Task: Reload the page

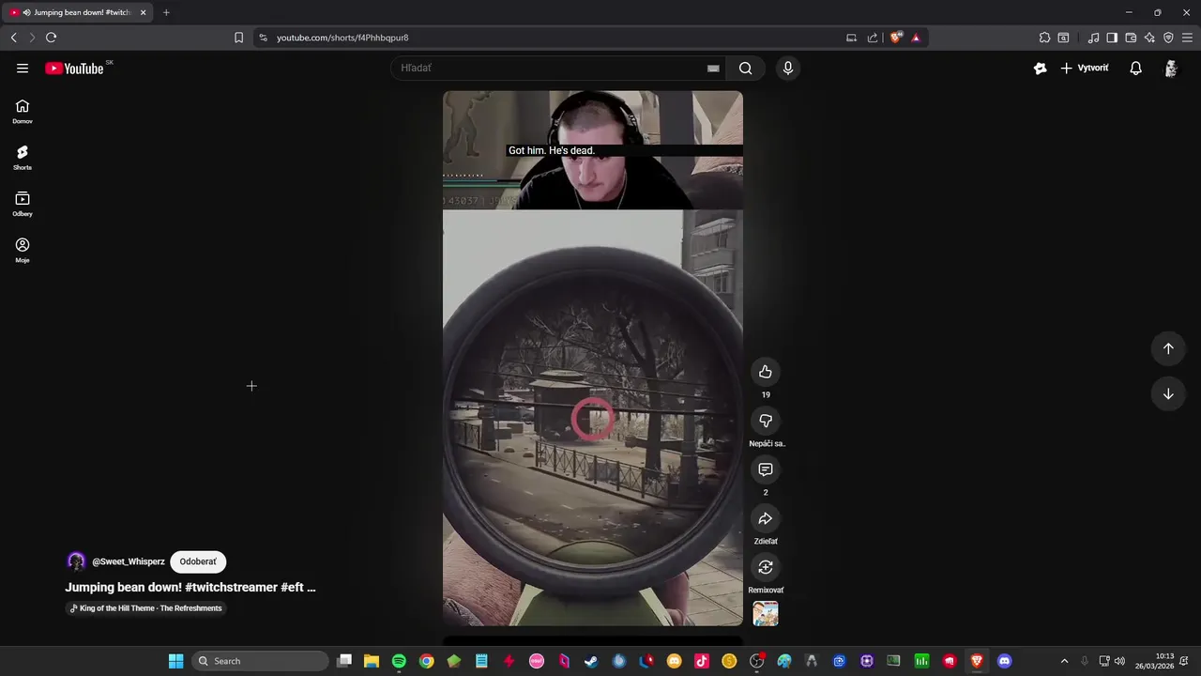Action: (x=51, y=38)
